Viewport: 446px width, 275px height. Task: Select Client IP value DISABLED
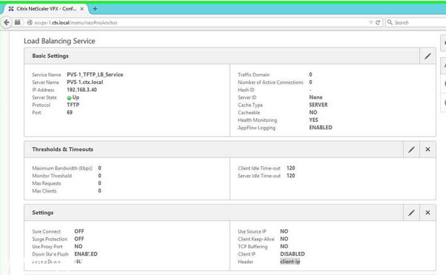tap(292, 254)
